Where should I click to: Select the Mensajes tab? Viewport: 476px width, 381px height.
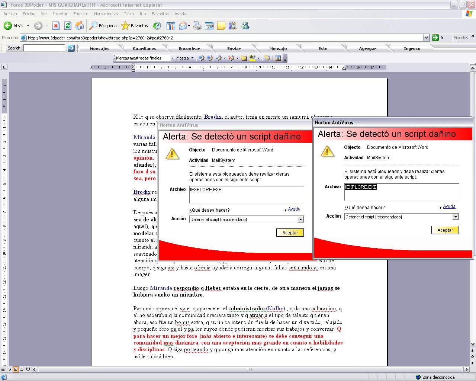click(100, 48)
